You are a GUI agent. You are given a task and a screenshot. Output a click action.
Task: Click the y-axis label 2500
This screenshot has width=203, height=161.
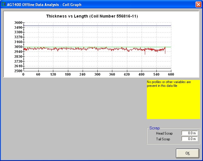click(18, 71)
